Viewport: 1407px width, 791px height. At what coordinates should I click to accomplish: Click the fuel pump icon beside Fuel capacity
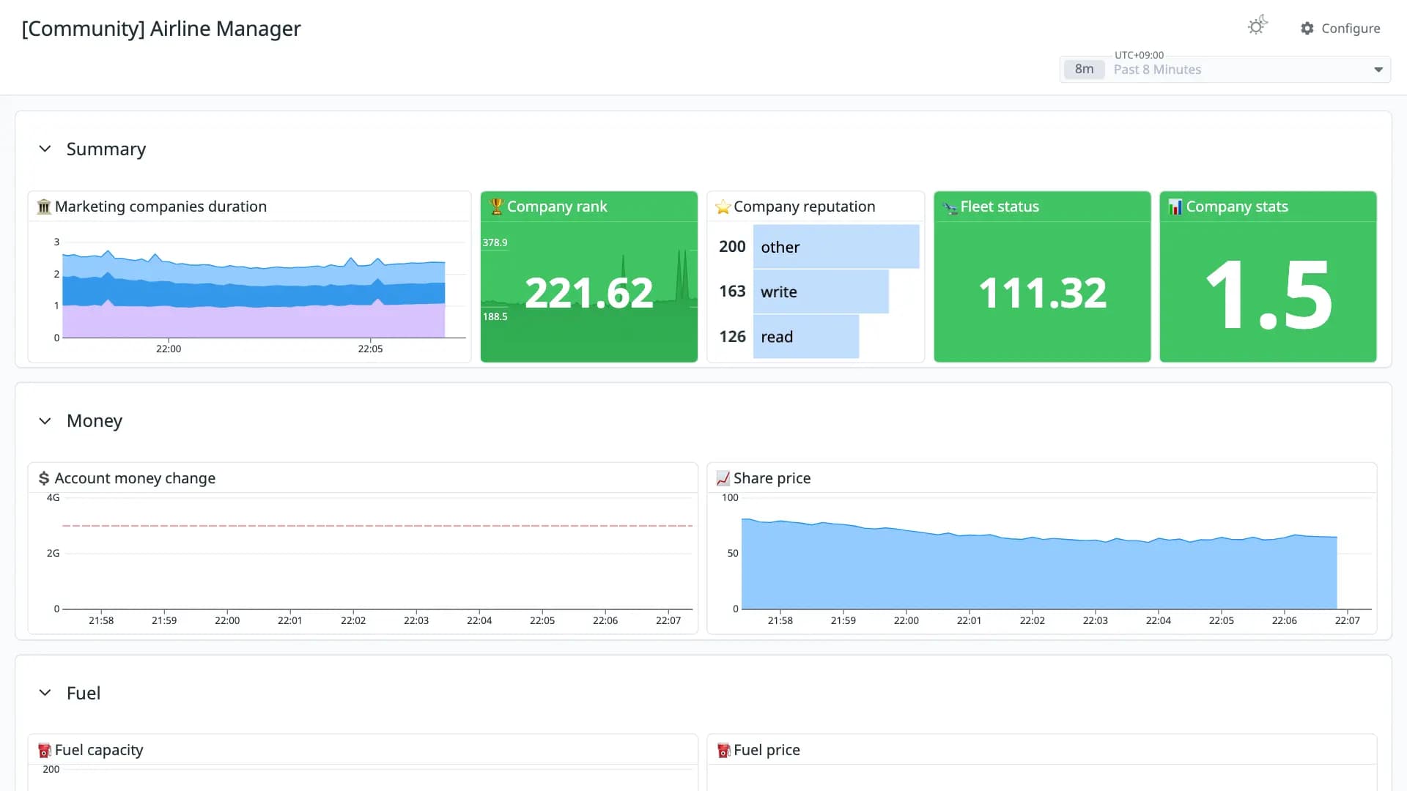45,750
